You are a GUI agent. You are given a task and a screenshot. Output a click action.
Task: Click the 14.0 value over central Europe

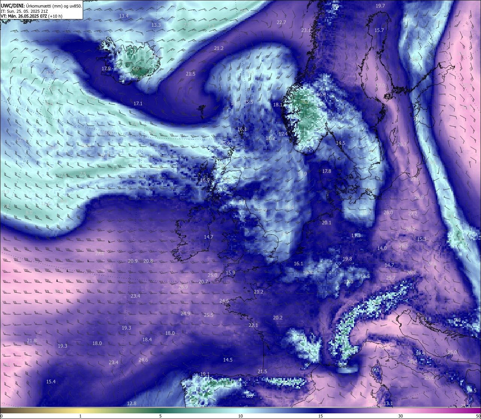click(x=382, y=248)
